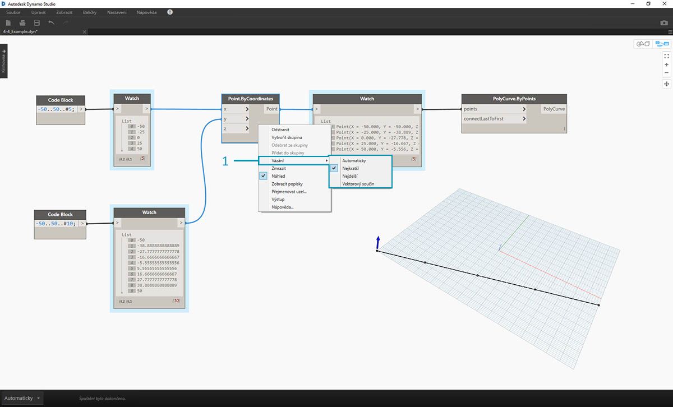Screen dimensions: 673x407
Task: Open the Automaticky run mode dropdown
Action: click(x=22, y=398)
